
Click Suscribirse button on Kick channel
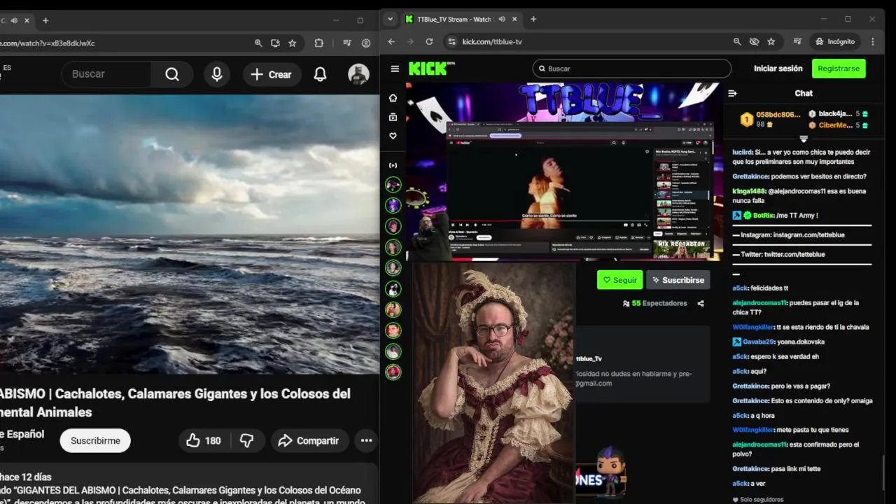[678, 280]
